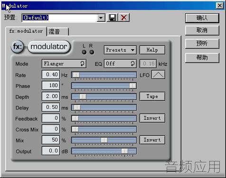
Task: Click the R channel indicator light
Action: click(x=92, y=52)
